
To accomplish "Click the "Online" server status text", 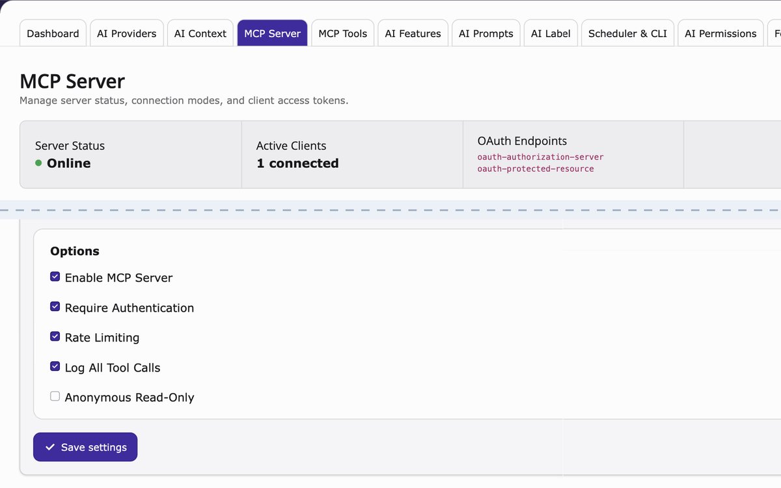I will point(68,163).
